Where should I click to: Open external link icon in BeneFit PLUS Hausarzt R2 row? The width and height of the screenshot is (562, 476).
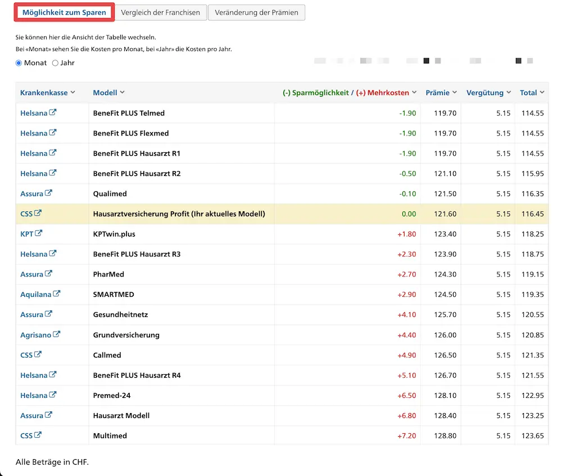tap(53, 173)
